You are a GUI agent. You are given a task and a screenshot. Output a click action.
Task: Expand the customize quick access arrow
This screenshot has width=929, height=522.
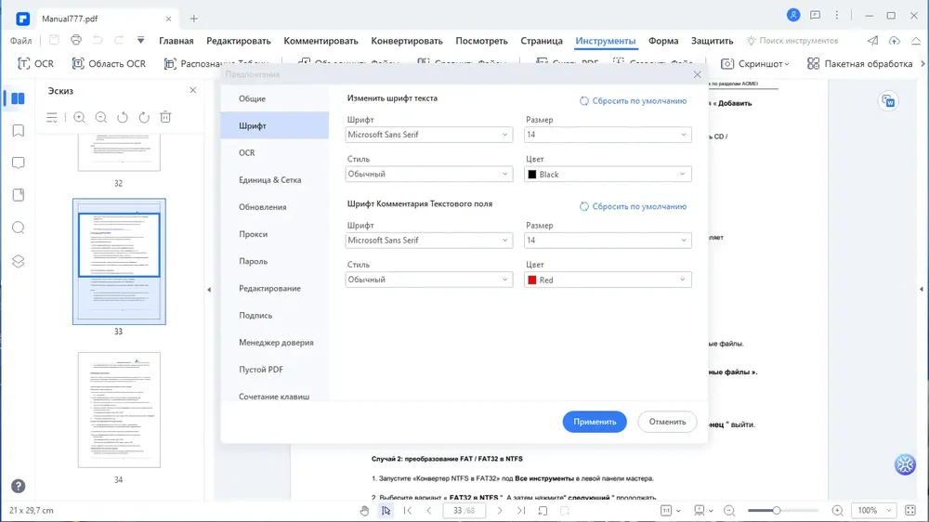[140, 40]
